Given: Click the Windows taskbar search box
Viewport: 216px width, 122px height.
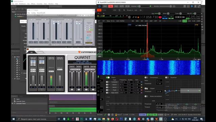Looking at the screenshot, I should coord(36,119).
